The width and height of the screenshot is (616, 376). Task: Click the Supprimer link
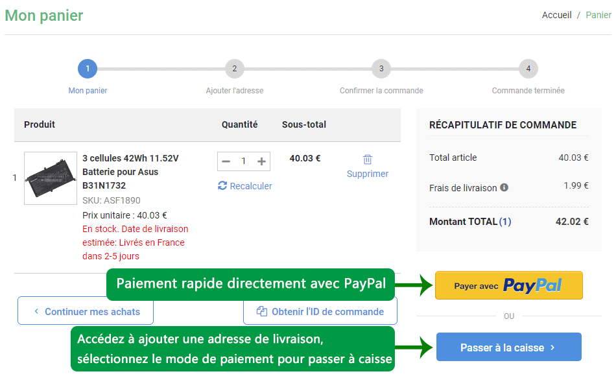click(367, 174)
